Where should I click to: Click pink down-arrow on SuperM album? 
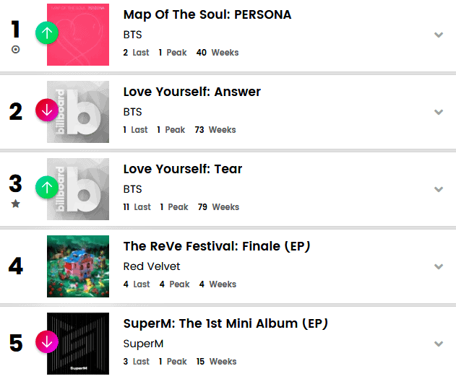[x=46, y=341]
